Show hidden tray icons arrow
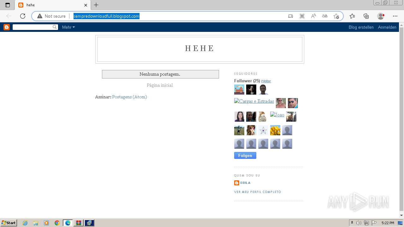The width and height of the screenshot is (404, 227). pos(352,223)
